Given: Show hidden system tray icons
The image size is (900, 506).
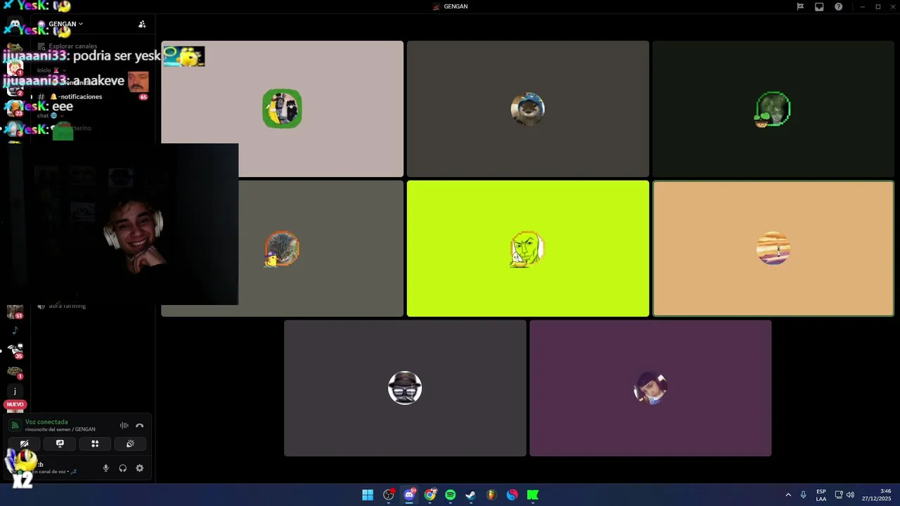Looking at the screenshot, I should pyautogui.click(x=788, y=495).
